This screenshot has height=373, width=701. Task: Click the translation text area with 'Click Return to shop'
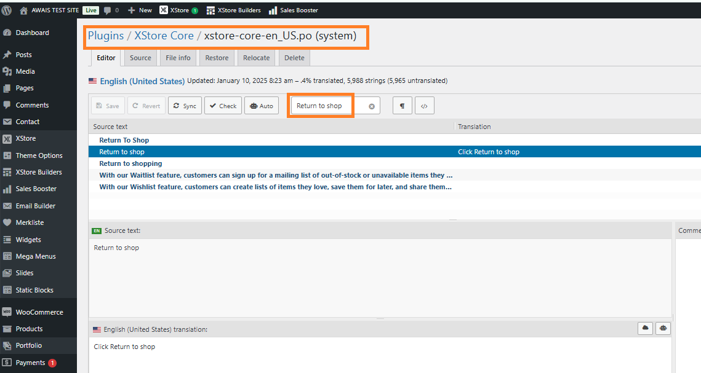point(380,355)
